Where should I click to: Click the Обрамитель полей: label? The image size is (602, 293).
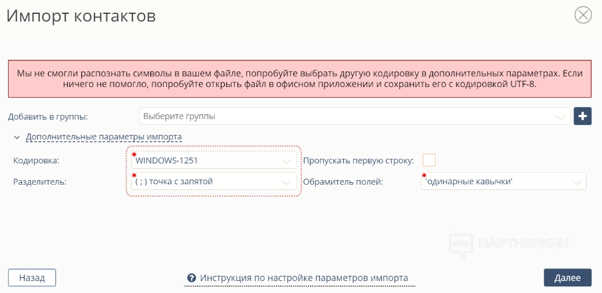[x=343, y=182]
